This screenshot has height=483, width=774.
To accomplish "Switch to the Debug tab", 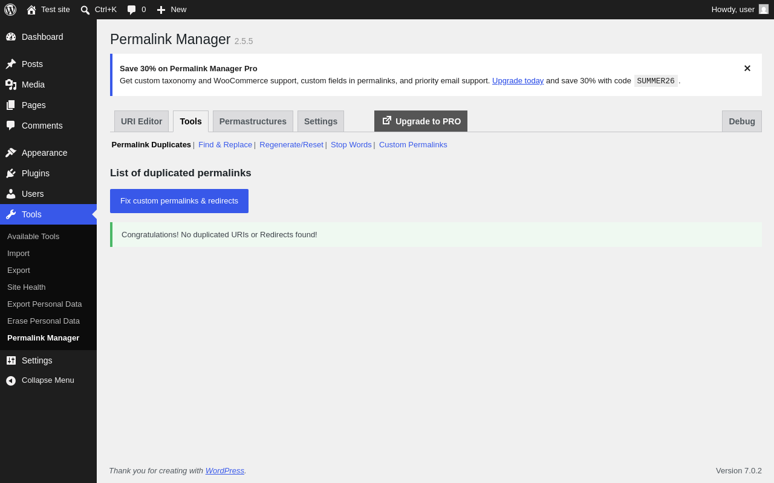I will (742, 121).
